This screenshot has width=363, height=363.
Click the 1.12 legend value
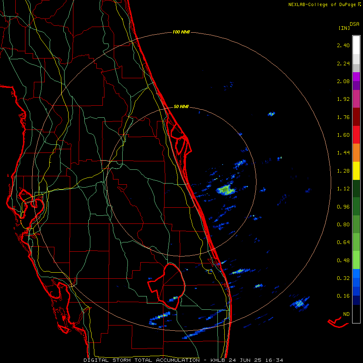point(343,189)
